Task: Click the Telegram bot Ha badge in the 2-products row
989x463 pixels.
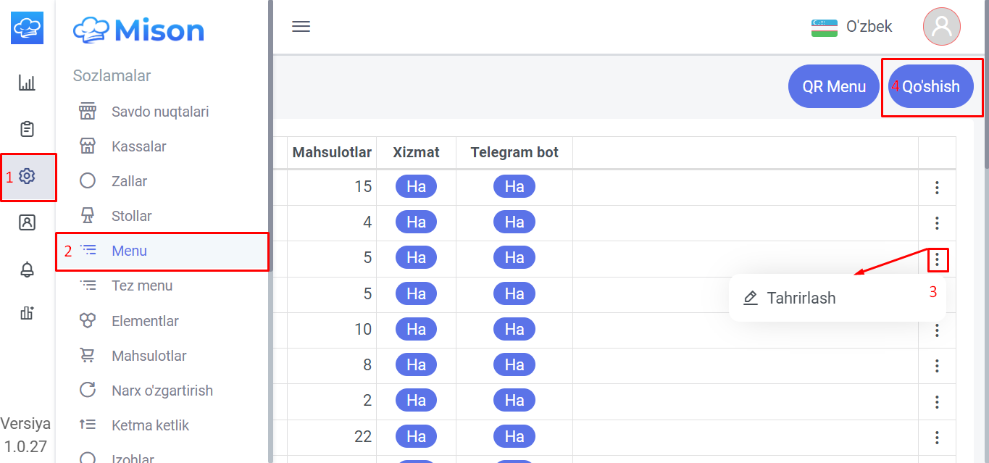Action: point(514,401)
